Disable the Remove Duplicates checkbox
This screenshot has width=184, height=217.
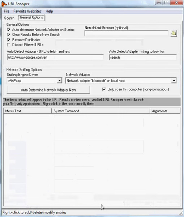[x=9, y=40]
